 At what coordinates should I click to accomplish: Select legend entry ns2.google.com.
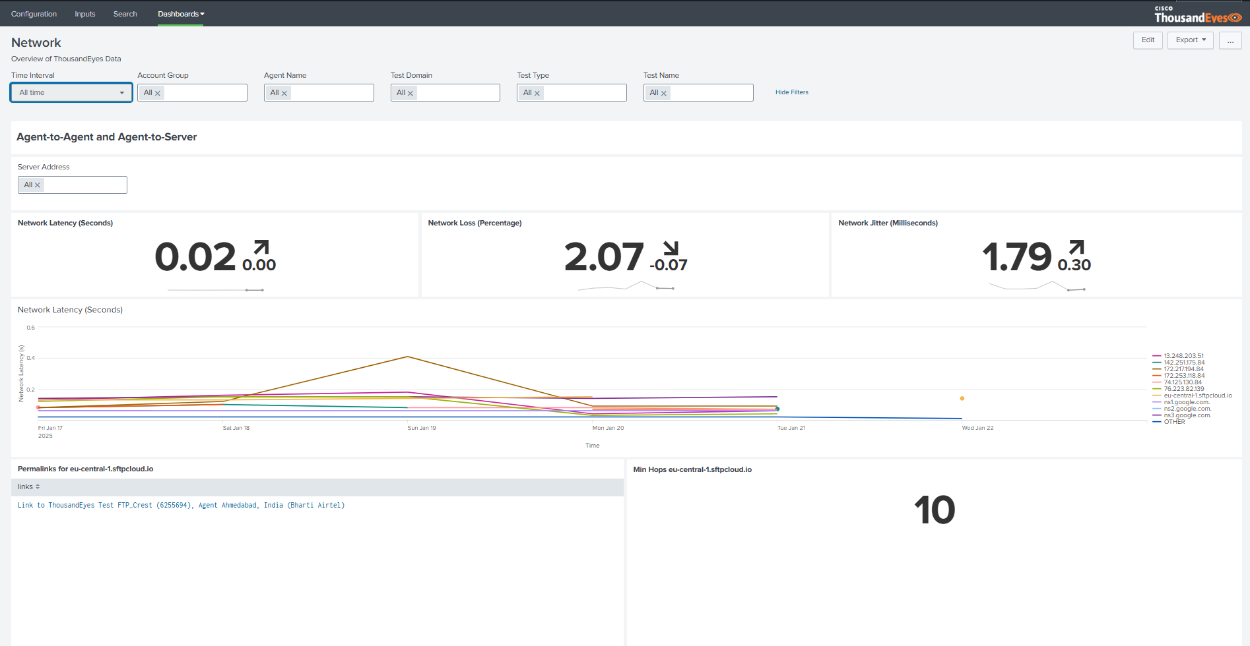pyautogui.click(x=1182, y=409)
